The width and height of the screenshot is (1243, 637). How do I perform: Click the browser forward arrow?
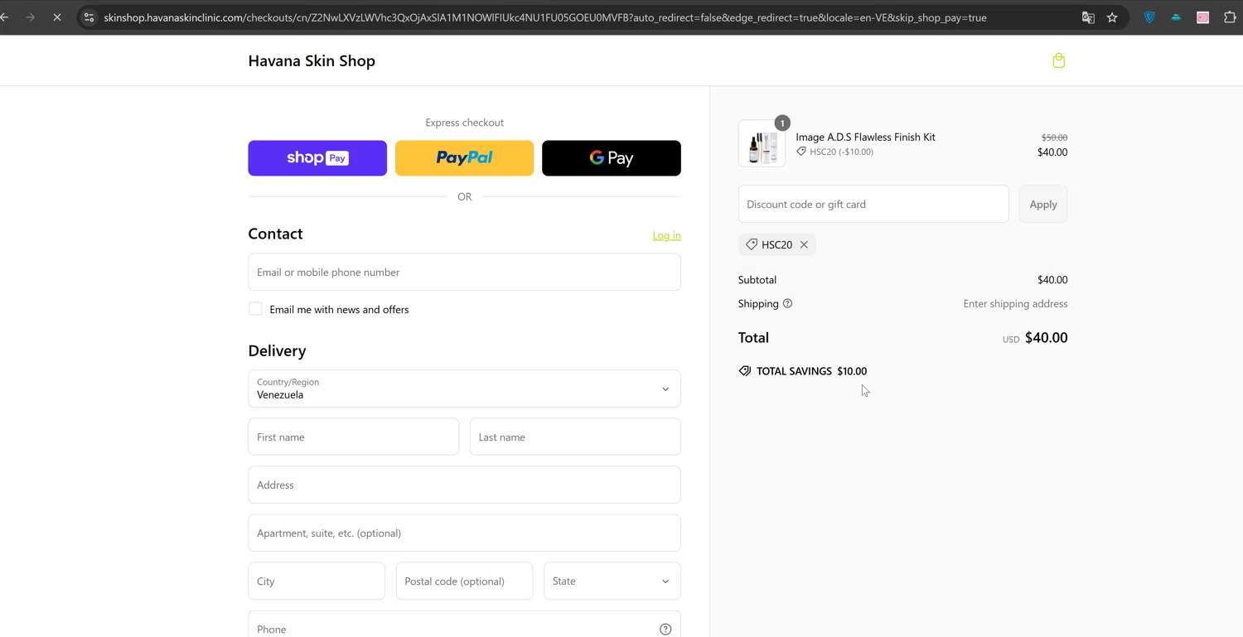pyautogui.click(x=31, y=17)
